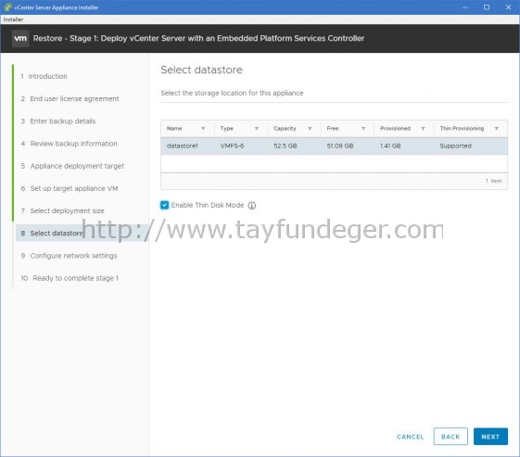Screen dimensions: 520x457
Task: Open the Type column filter icon
Action: [257, 128]
